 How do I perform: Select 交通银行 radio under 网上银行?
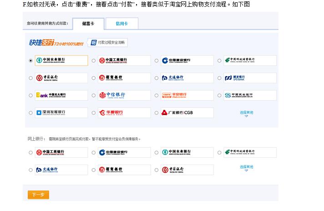point(30,170)
